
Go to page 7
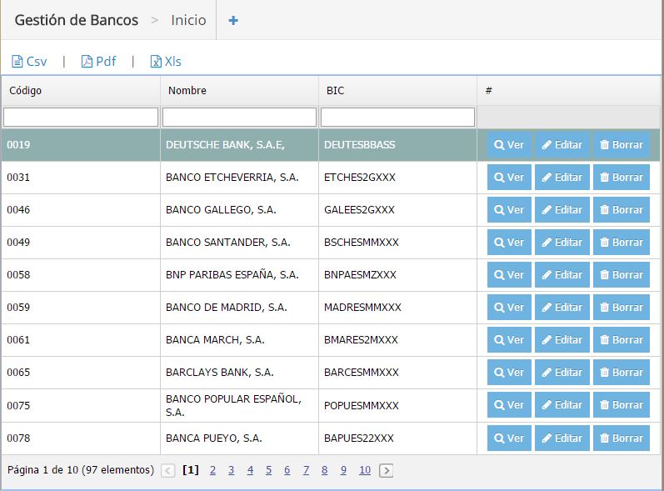(306, 470)
